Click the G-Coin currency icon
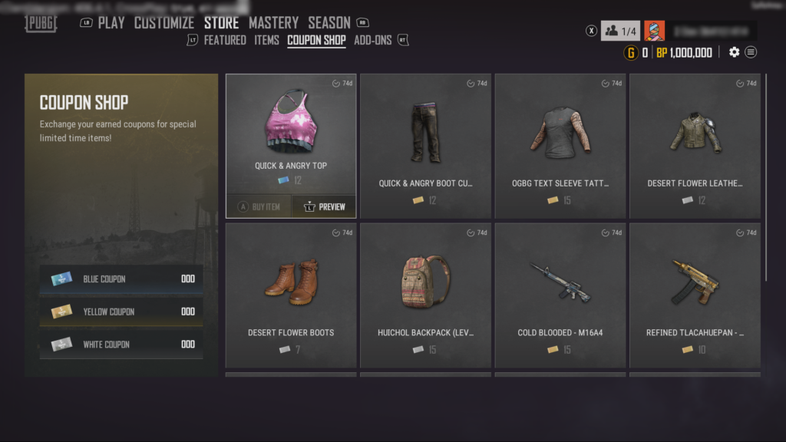Screen dimensions: 786x442 pyautogui.click(x=631, y=52)
